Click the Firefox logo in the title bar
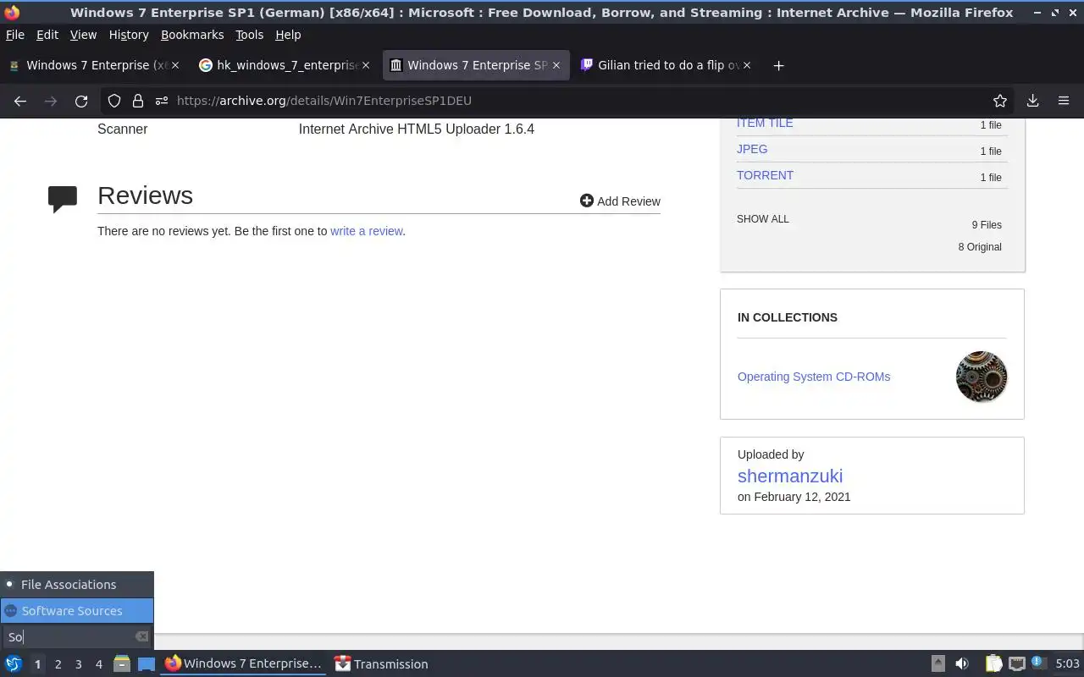Screen dimensions: 1084x677 point(12,13)
